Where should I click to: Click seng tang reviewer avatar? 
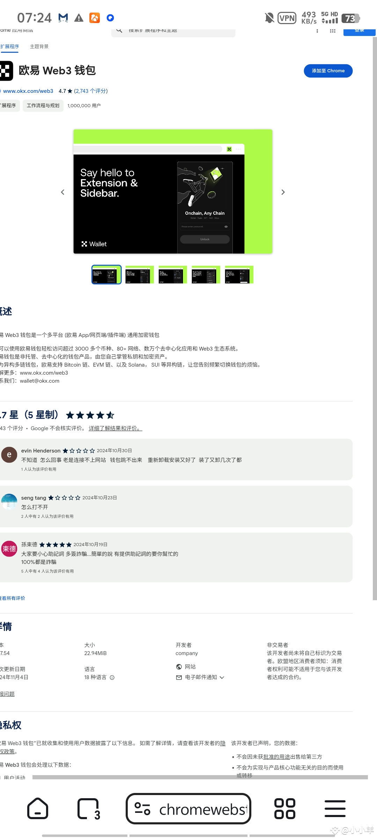(x=9, y=502)
